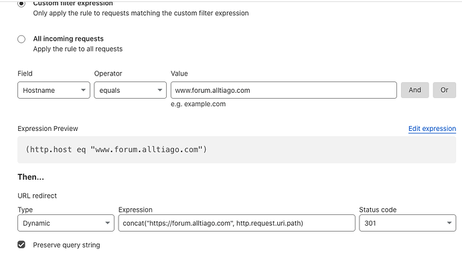The height and width of the screenshot is (257, 462).
Task: Open the Edit expression link
Action: 432,129
